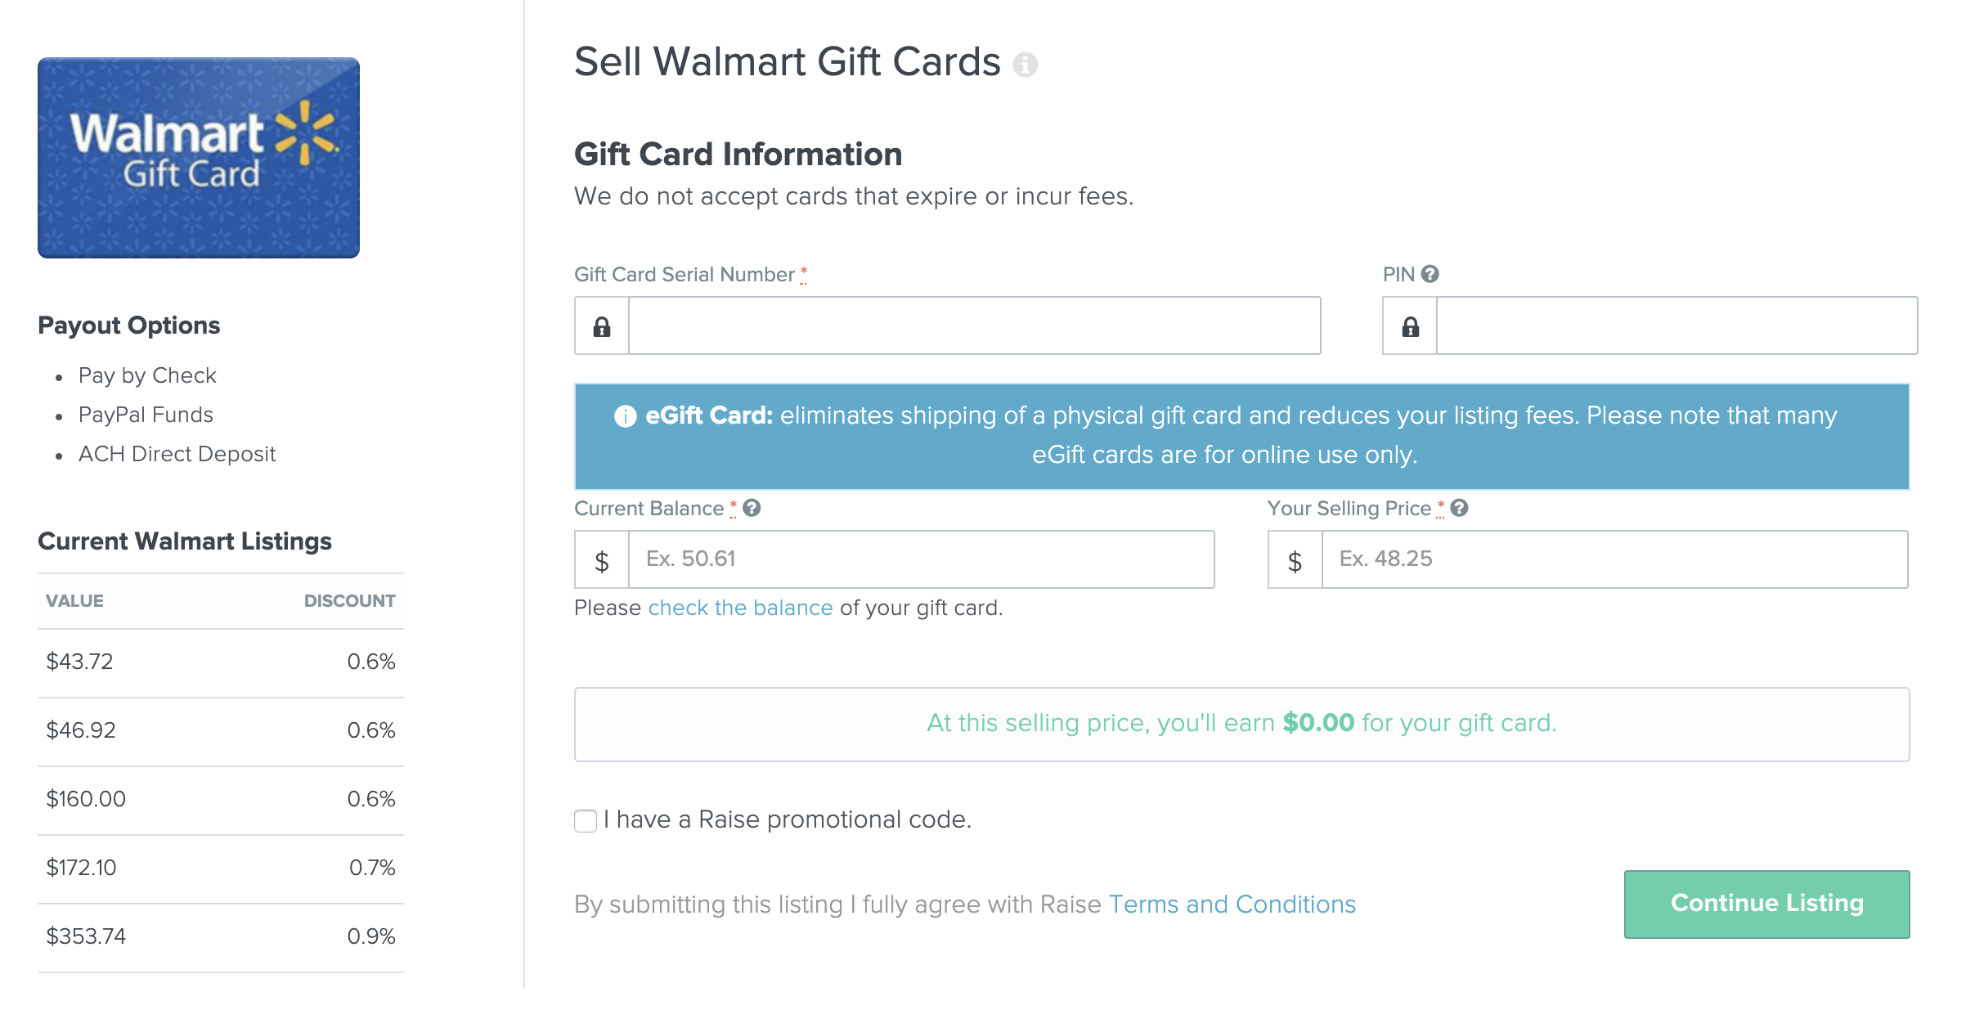Click the Walmart Gift Card image

(199, 157)
